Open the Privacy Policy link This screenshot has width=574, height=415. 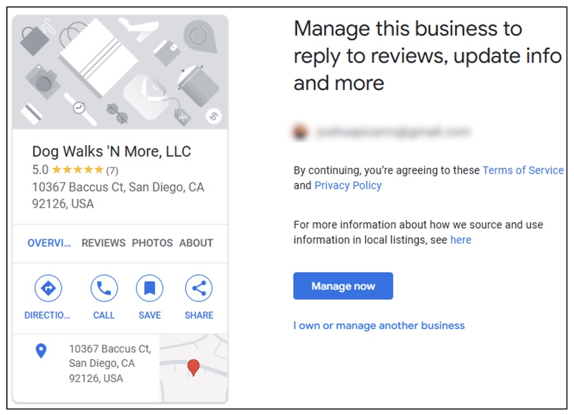348,185
